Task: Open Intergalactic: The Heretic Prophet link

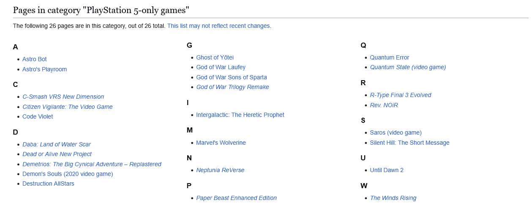Action: pos(240,115)
